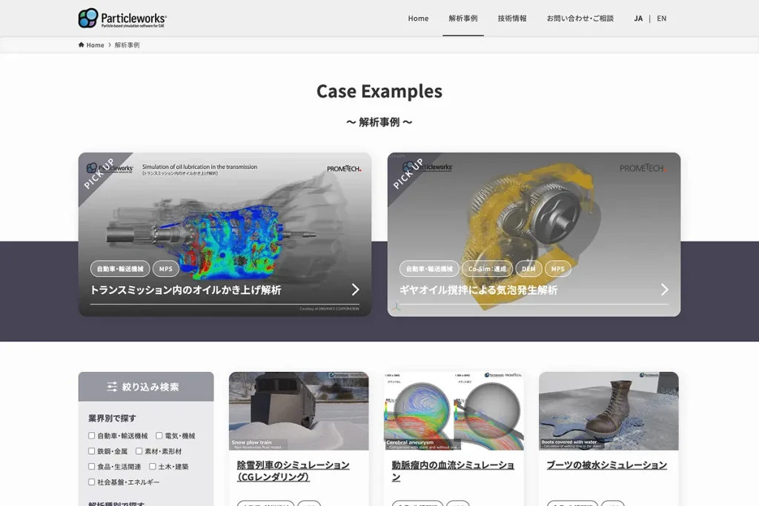Image resolution: width=759 pixels, height=506 pixels.
Task: Open the 除雪列車のシミュレーション article link
Action: 293,470
